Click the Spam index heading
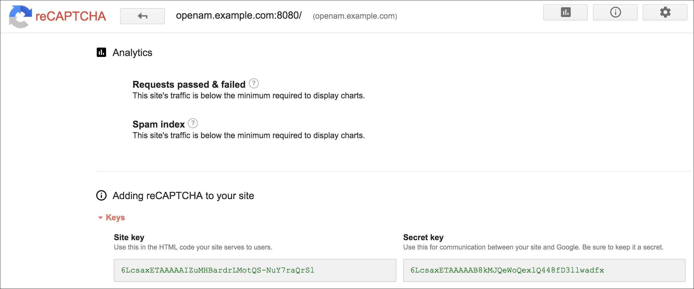 point(158,124)
